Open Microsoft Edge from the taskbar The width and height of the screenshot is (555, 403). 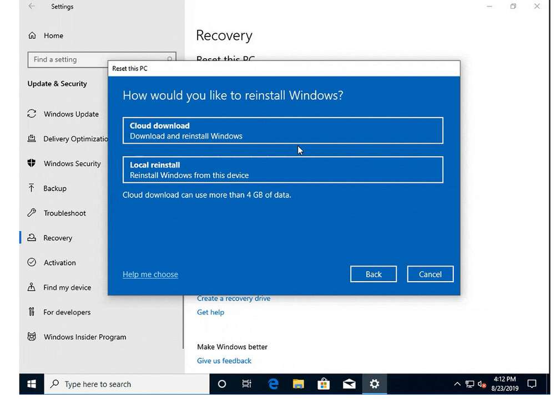tap(273, 384)
